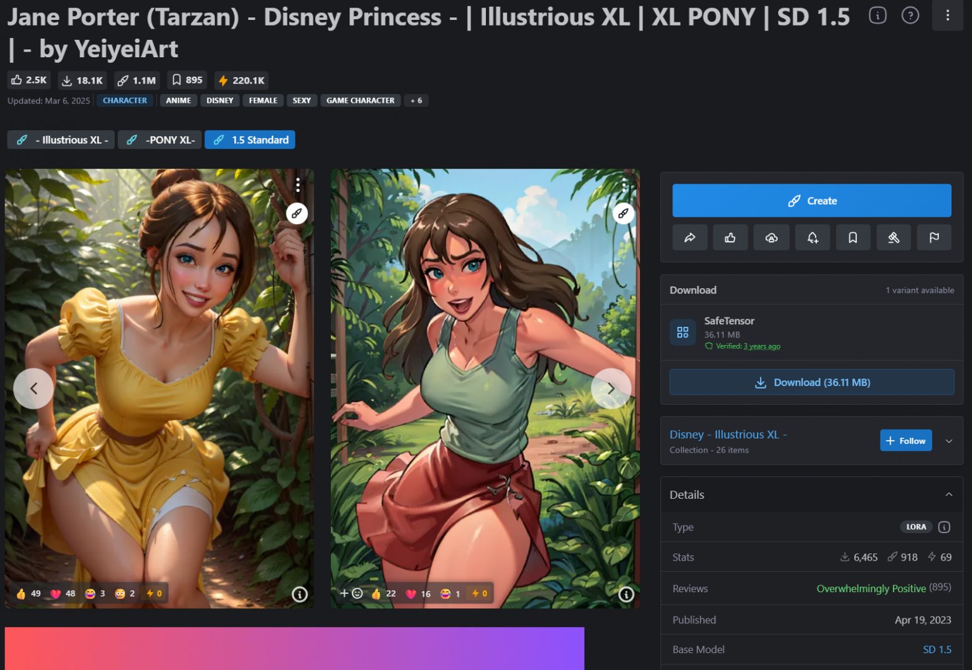Click the bookmark icon under Create
The image size is (972, 670).
pos(853,237)
